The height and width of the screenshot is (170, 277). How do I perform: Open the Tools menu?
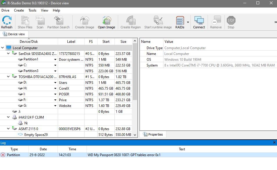coord(32,10)
